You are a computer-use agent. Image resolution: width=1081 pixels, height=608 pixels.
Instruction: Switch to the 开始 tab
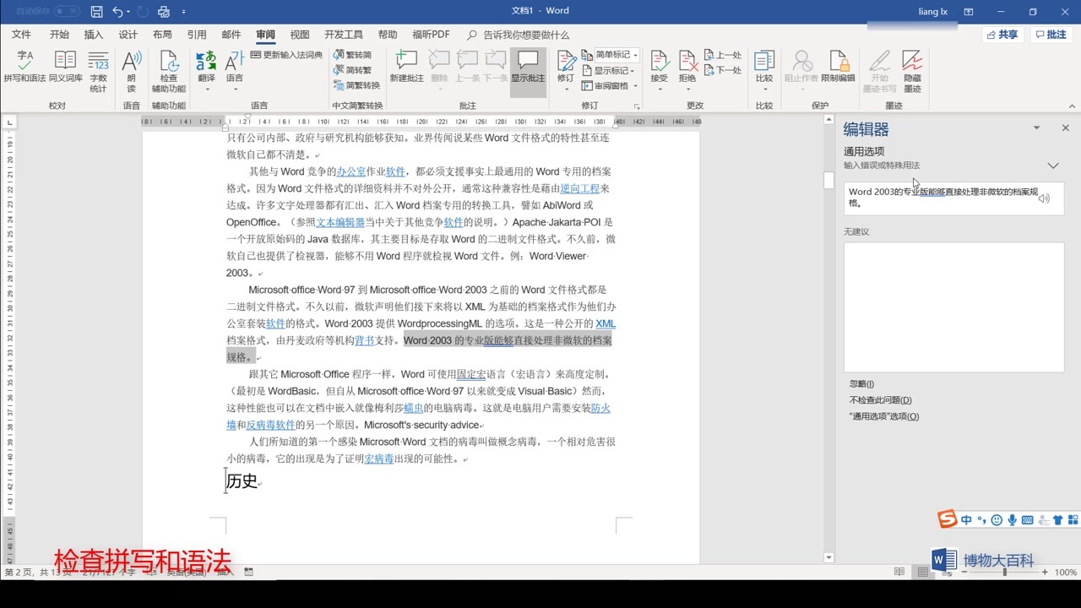[59, 35]
